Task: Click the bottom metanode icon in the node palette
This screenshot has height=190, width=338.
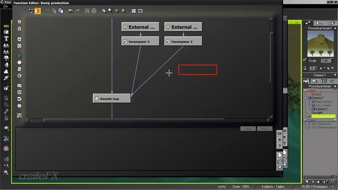Action: coord(20,116)
